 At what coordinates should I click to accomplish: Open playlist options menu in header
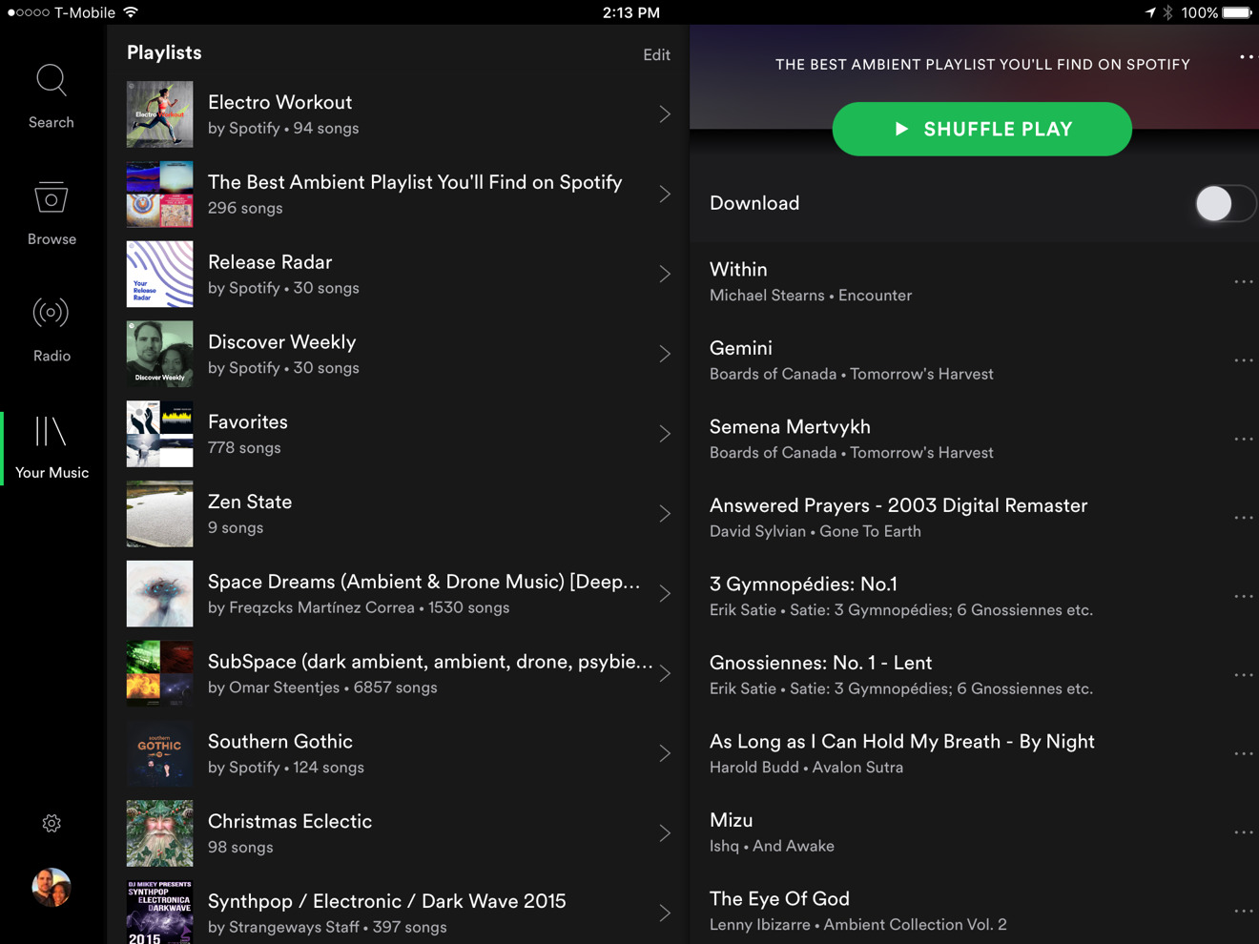tap(1248, 57)
